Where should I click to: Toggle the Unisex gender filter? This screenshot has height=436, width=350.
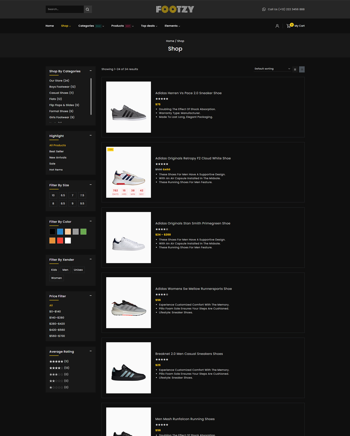click(x=78, y=270)
